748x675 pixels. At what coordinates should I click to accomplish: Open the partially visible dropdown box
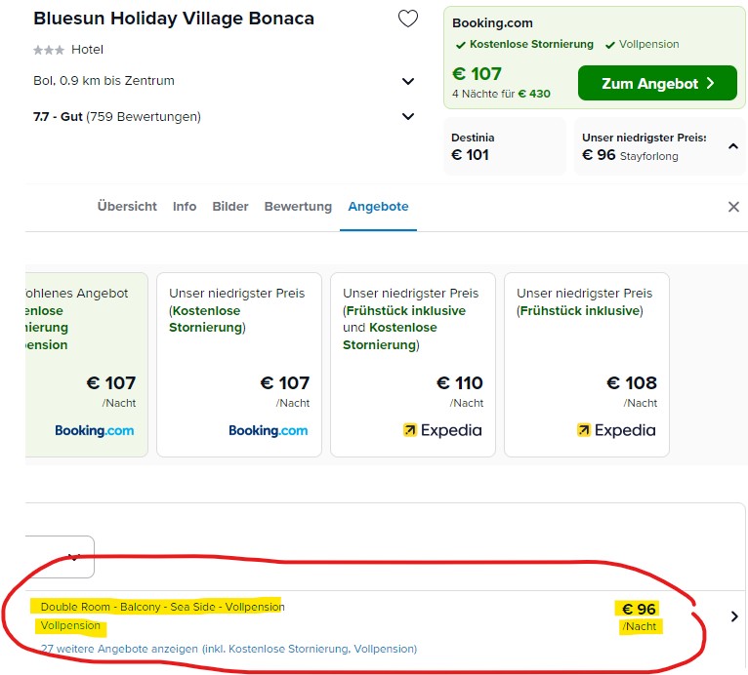(x=60, y=556)
